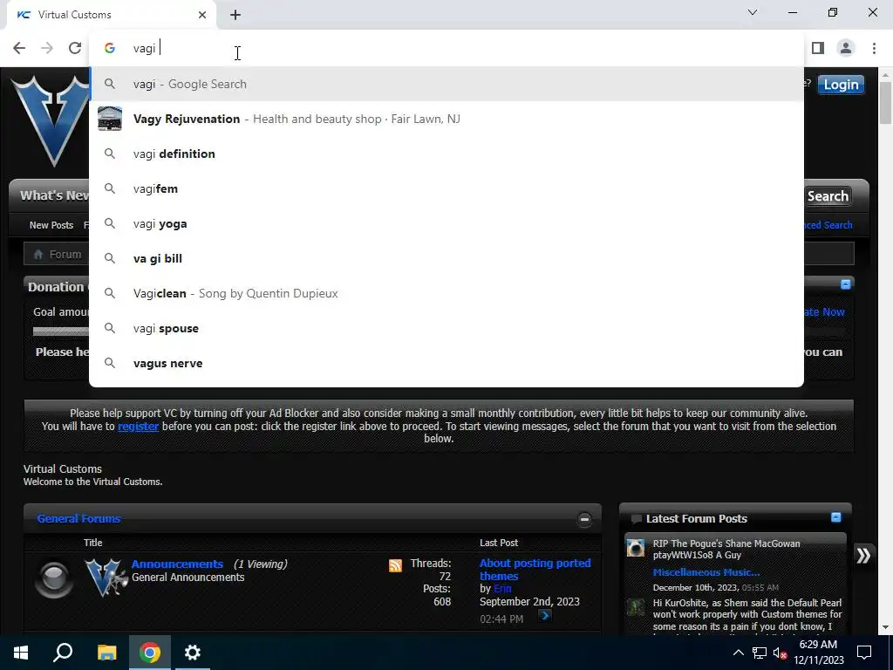
Task: Open Erin's user profile link
Action: [x=502, y=589]
